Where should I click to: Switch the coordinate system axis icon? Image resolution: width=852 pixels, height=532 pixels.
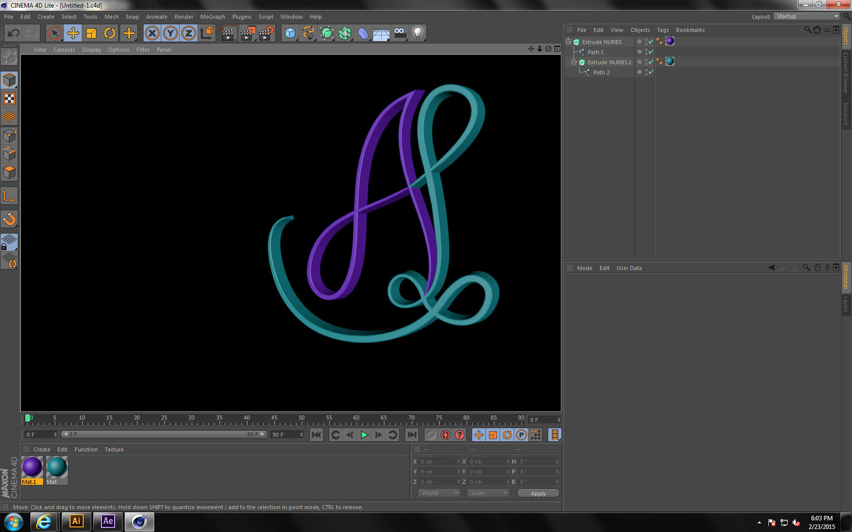pyautogui.click(x=207, y=33)
